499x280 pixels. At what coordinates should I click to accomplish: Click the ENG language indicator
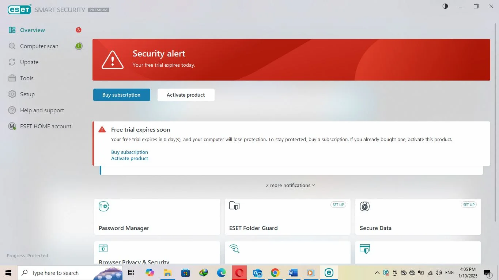click(x=449, y=273)
